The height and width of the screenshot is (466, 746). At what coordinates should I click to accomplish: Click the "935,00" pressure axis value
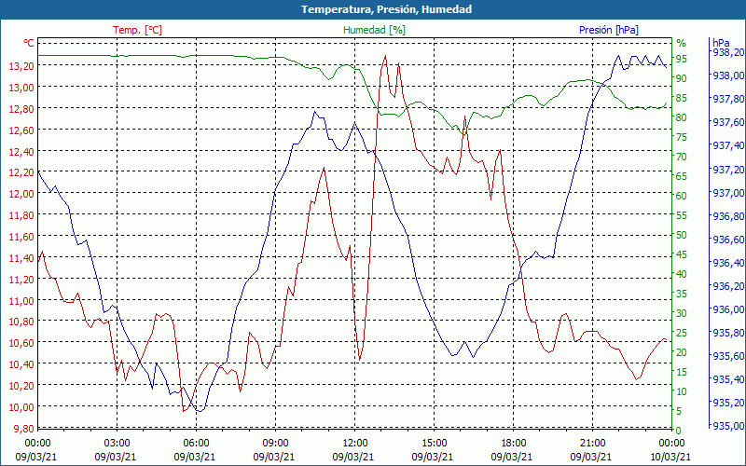(728, 425)
